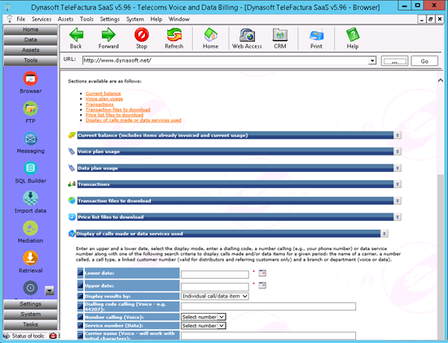Click the Lower date input field

(215, 275)
